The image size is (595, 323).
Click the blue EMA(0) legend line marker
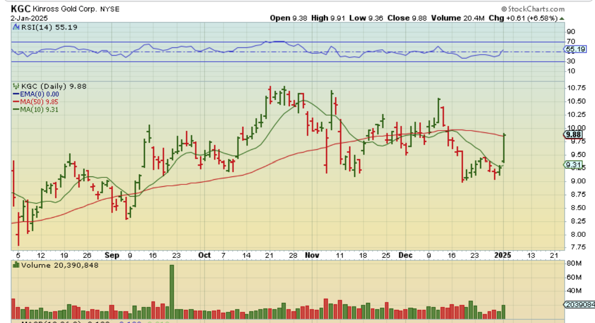coord(15,94)
